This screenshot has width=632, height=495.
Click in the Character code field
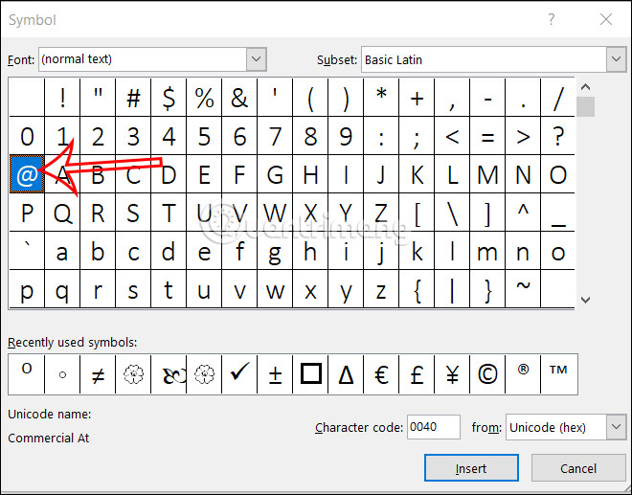pos(433,427)
